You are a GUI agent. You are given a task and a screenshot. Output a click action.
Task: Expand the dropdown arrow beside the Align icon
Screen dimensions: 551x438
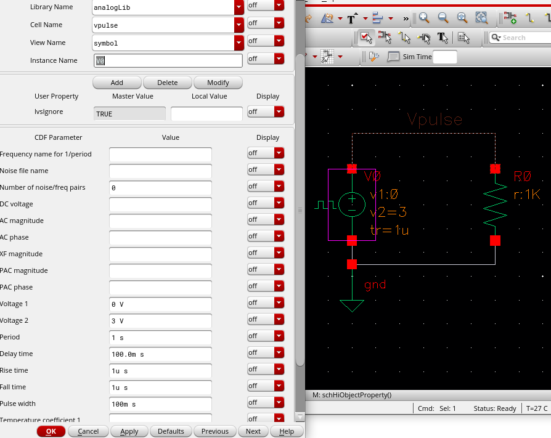[x=391, y=18]
